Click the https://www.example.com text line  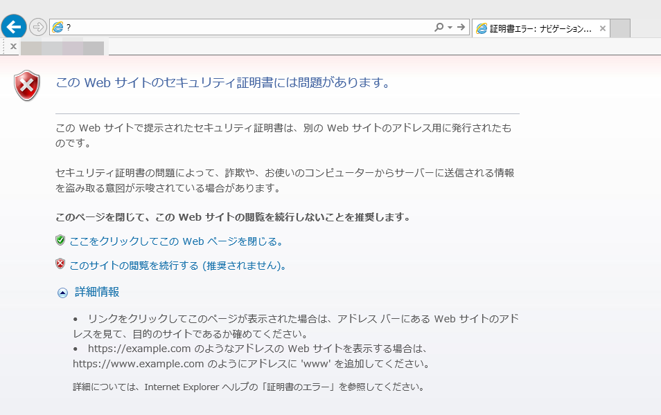251,364
